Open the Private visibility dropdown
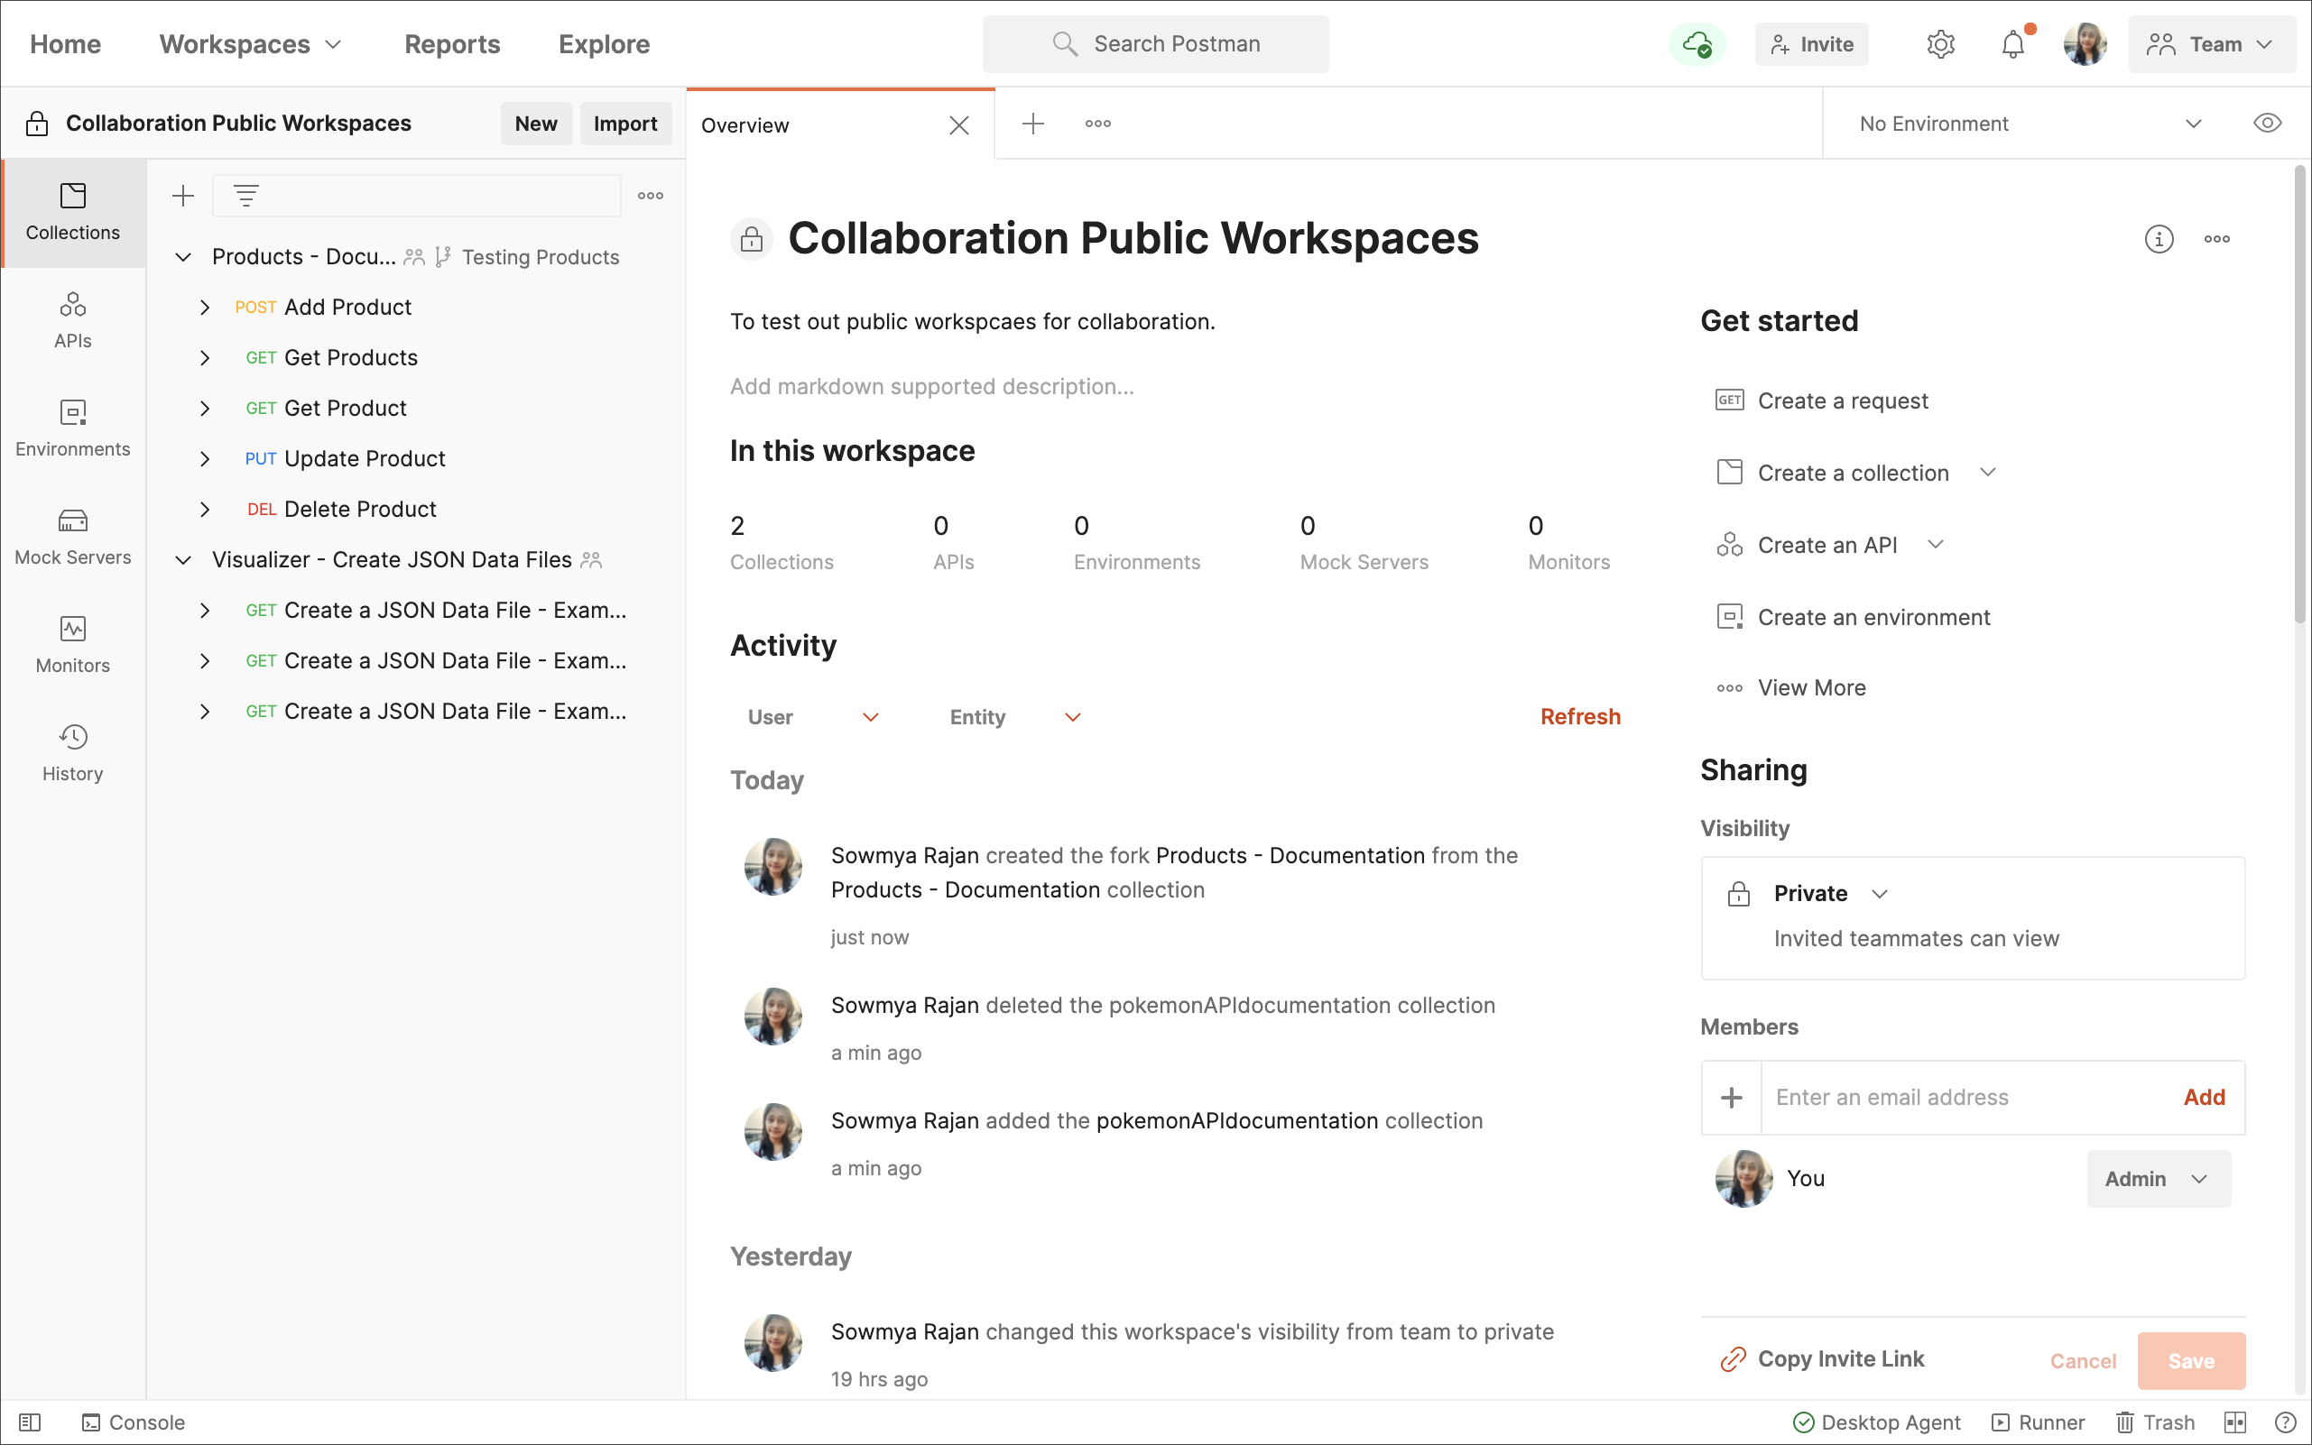Image resolution: width=2312 pixels, height=1445 pixels. [1830, 894]
